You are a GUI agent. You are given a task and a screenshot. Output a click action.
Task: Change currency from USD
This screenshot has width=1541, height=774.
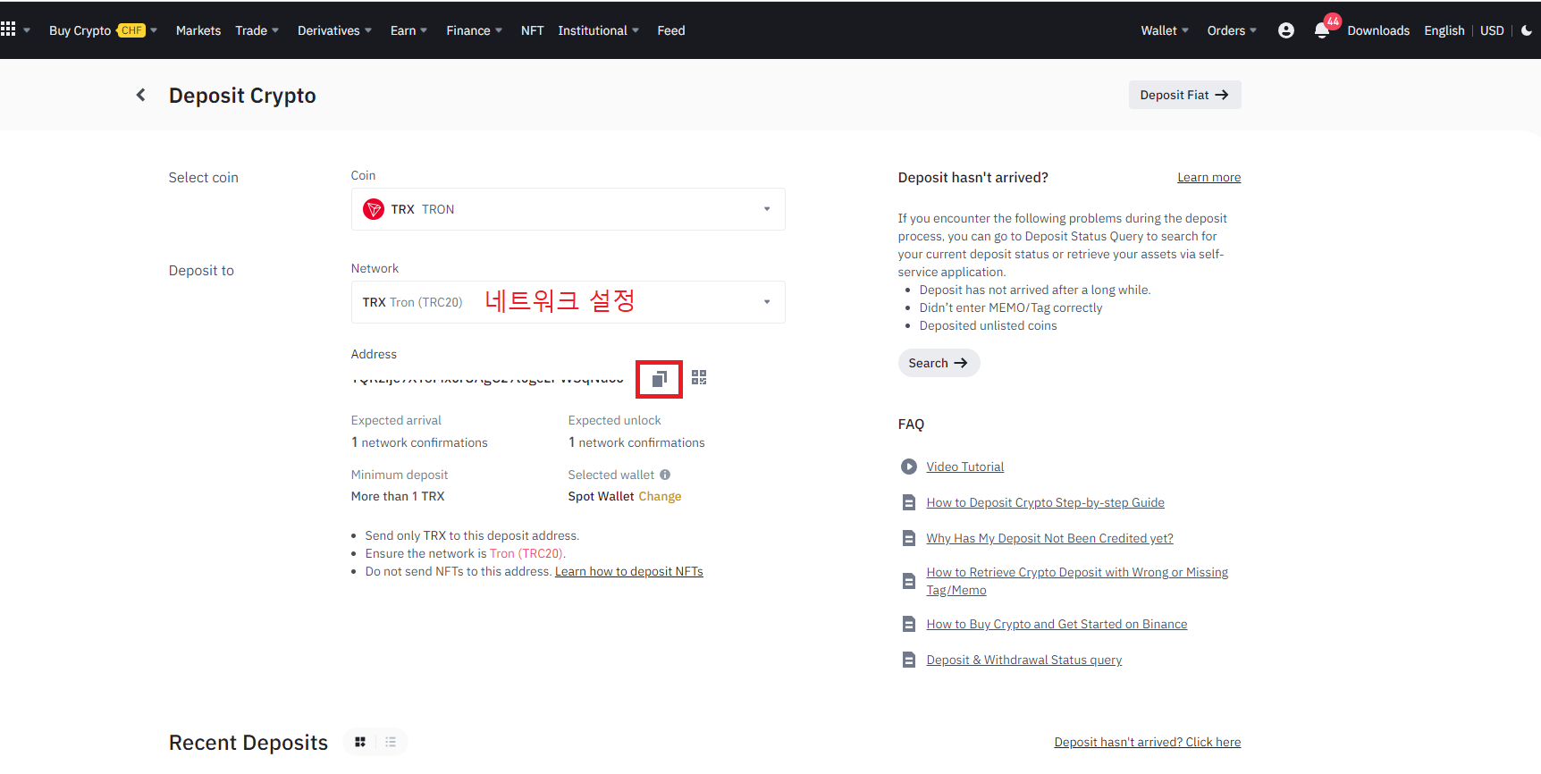(1492, 30)
